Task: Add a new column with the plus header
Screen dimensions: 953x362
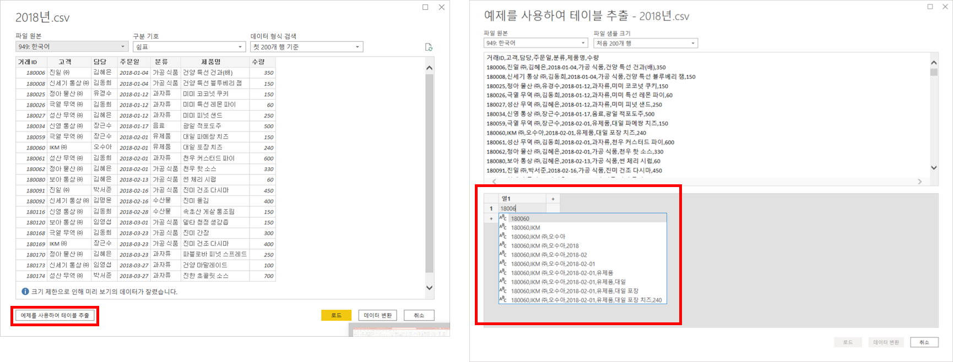Action: pos(553,199)
